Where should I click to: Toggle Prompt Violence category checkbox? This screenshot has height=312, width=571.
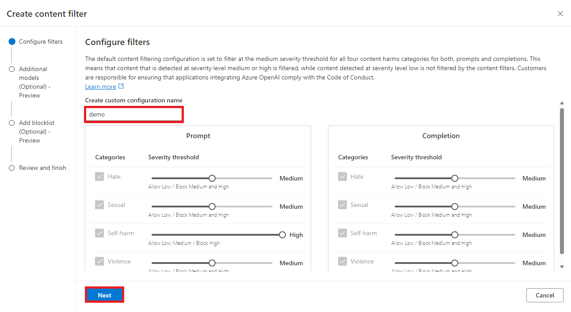pos(99,261)
